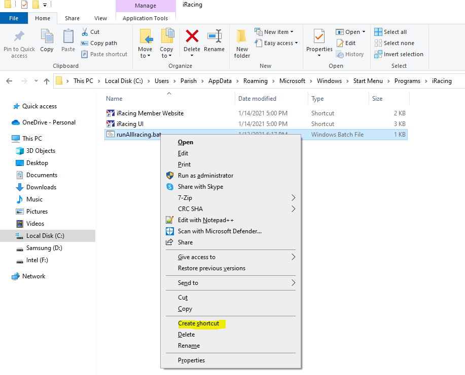465x375 pixels.
Task: Expand the Send to submenu
Action: pos(231,283)
